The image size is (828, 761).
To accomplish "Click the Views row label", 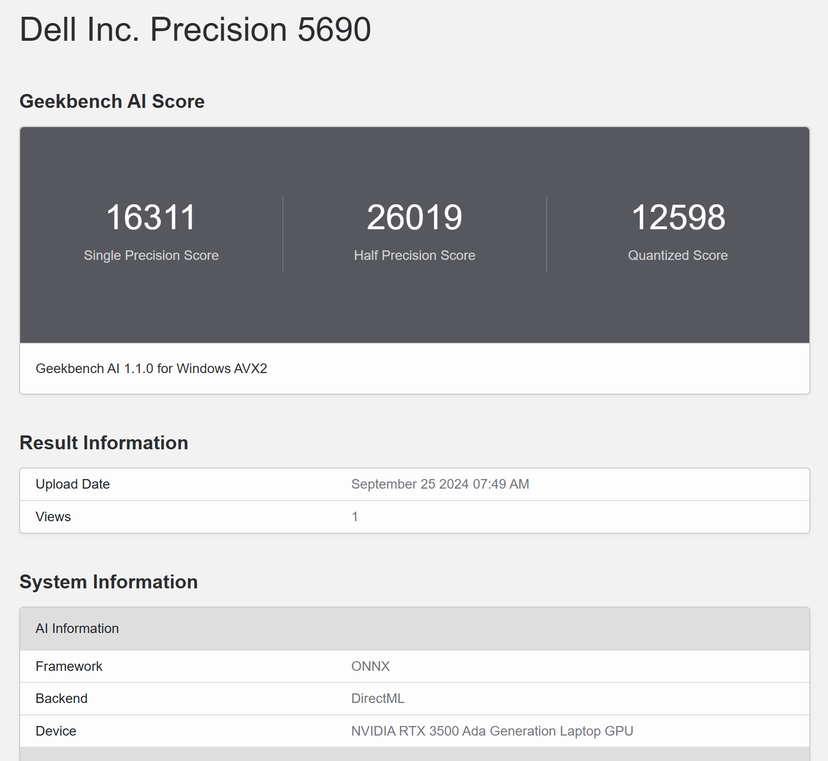I will point(53,517).
